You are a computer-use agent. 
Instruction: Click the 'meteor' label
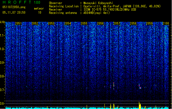39,8
